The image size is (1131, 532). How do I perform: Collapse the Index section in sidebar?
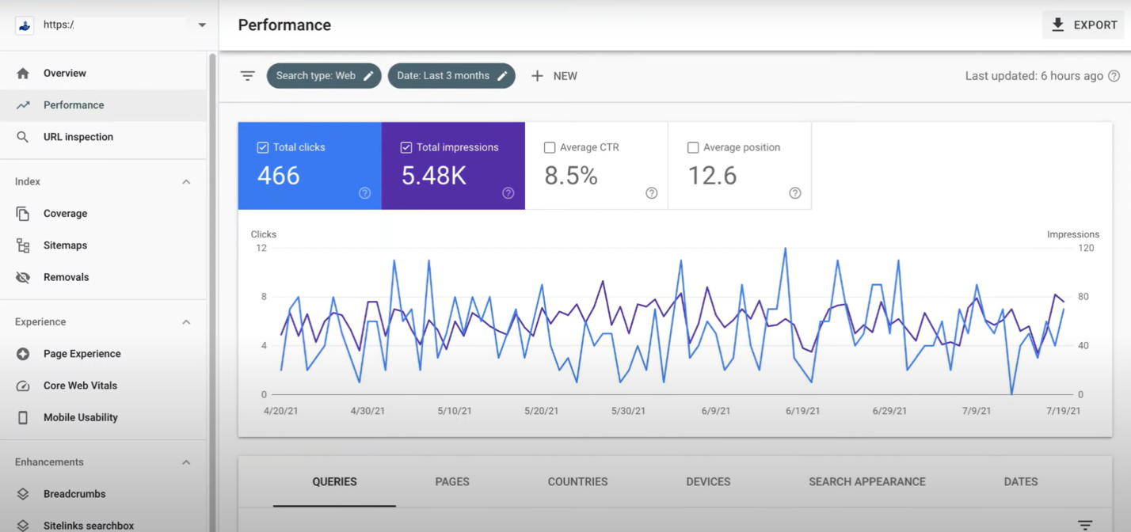pos(186,182)
